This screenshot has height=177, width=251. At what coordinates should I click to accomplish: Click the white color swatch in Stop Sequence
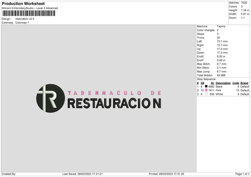[206, 94]
